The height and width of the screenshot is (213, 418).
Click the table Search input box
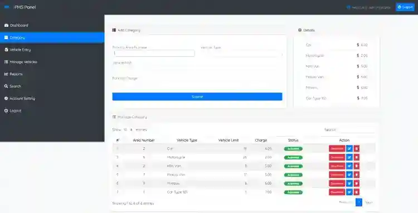tap(357, 130)
